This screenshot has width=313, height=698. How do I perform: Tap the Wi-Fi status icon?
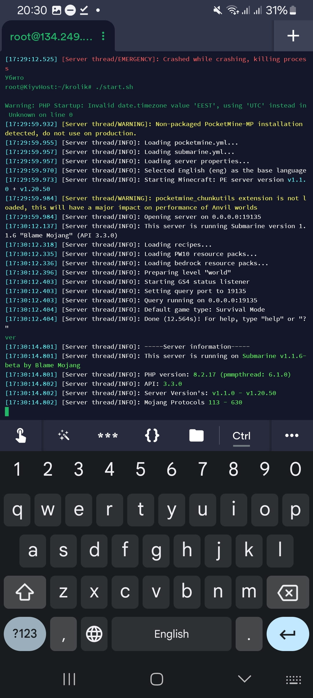click(233, 10)
